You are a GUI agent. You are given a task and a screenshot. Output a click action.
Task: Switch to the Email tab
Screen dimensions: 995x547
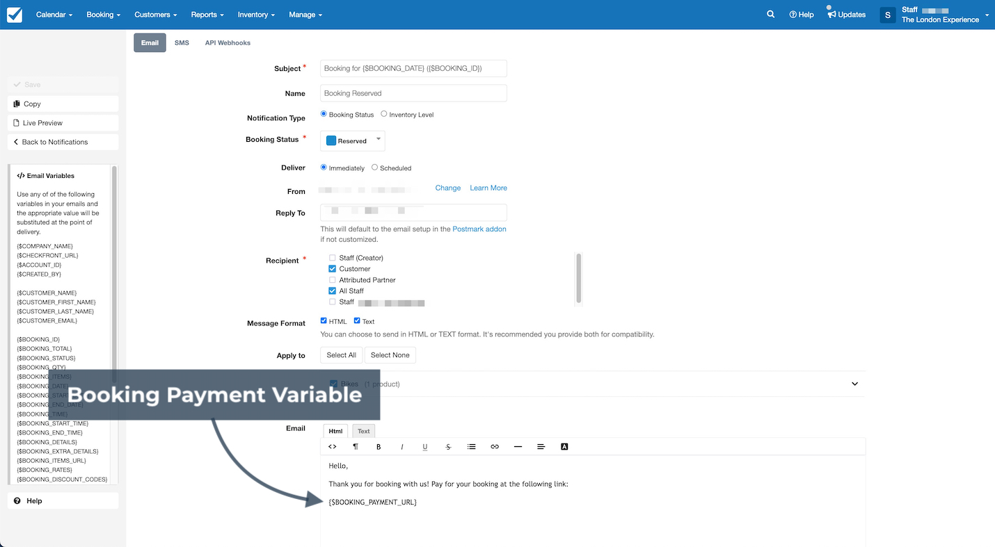[150, 42]
